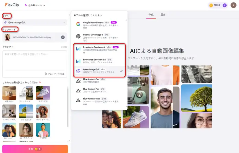Apply the AI置き換え effect thumbnail
Viewport: 239px width, 153px height.
tap(9, 93)
